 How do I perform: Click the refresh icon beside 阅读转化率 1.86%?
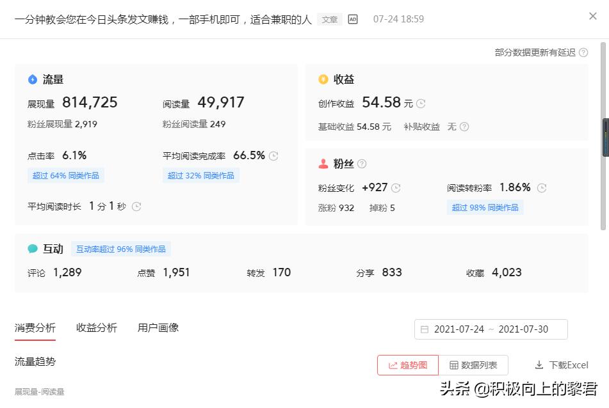[x=542, y=188]
